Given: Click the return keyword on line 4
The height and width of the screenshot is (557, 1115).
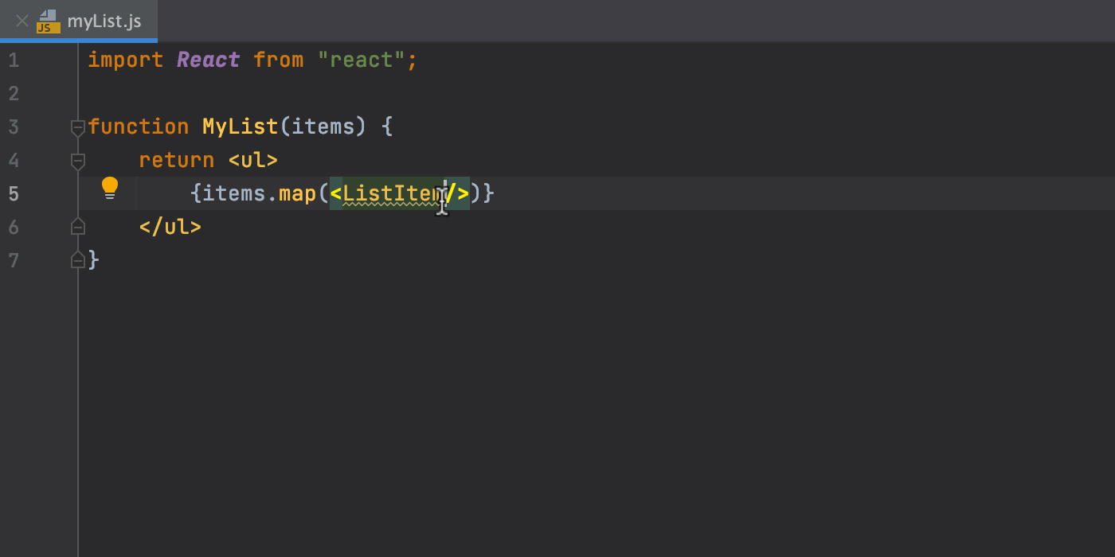Looking at the screenshot, I should pyautogui.click(x=177, y=161).
